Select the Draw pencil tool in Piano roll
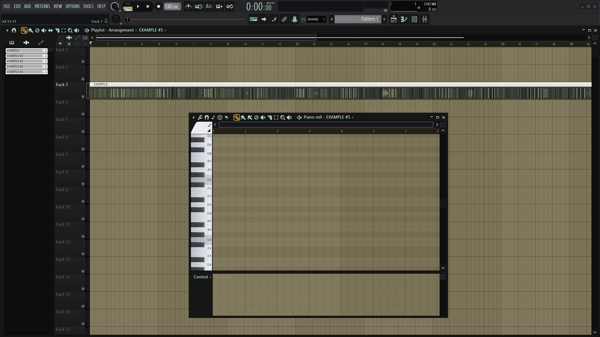The image size is (600, 337). (237, 118)
